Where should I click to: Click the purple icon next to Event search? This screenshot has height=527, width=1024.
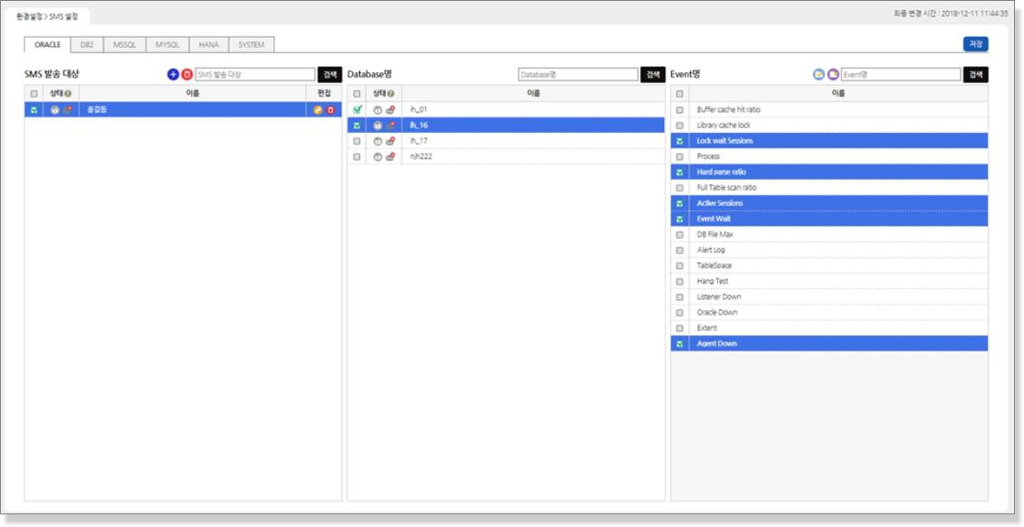coord(832,74)
